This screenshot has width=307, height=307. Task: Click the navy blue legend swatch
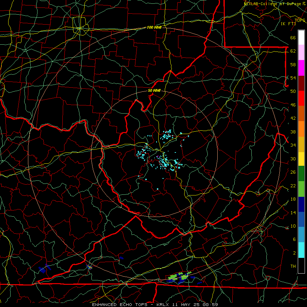[x=301, y=204]
